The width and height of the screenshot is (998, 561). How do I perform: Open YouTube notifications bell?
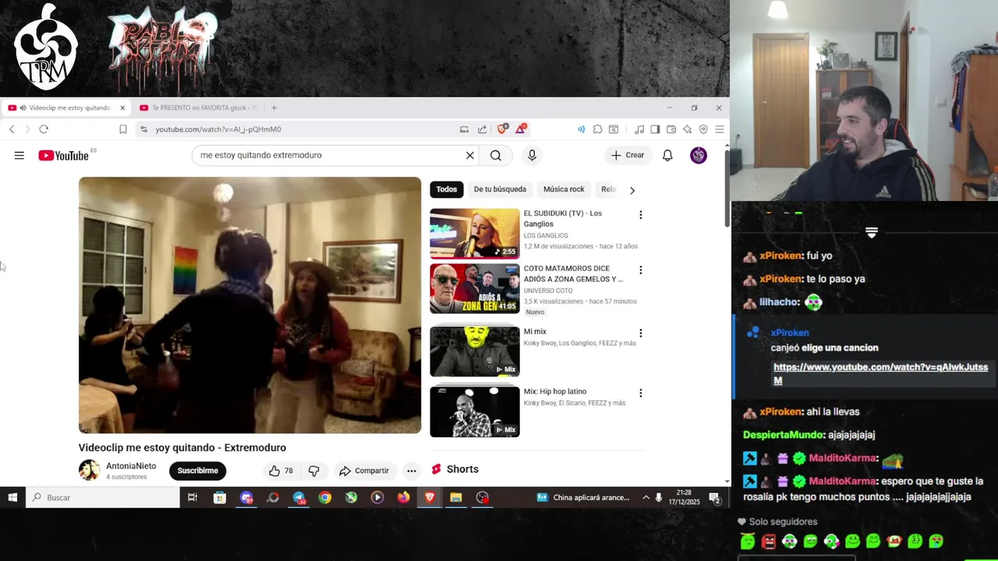667,155
